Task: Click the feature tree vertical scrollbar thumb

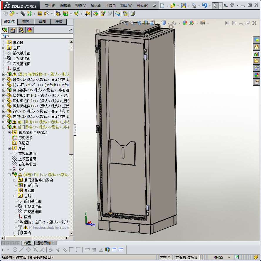Action: (x=71, y=102)
